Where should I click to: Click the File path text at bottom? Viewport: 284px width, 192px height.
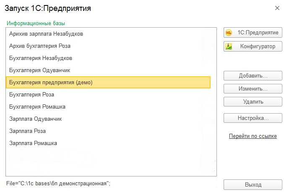(x=58, y=184)
